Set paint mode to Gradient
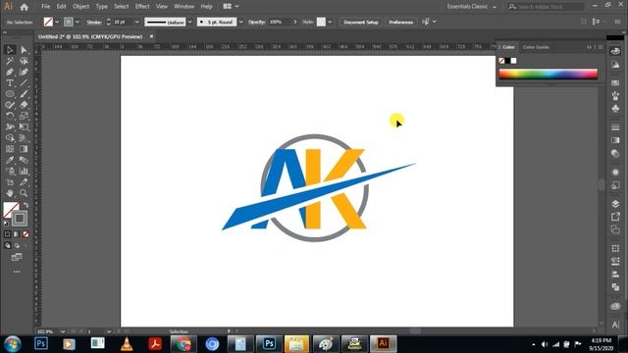Viewport: 628px width, 353px height. 17,234
